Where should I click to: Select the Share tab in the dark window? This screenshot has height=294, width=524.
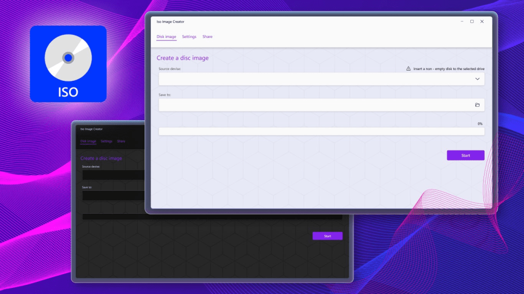click(121, 141)
